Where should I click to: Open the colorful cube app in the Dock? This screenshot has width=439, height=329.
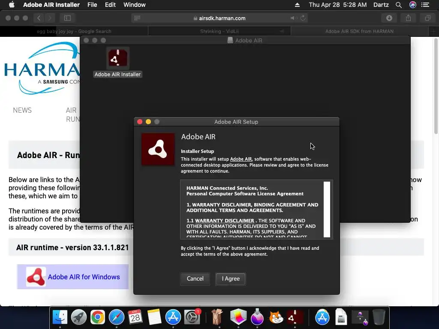pyautogui.click(x=238, y=317)
